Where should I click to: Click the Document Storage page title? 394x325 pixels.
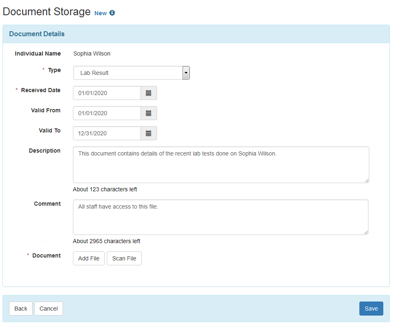coord(46,12)
